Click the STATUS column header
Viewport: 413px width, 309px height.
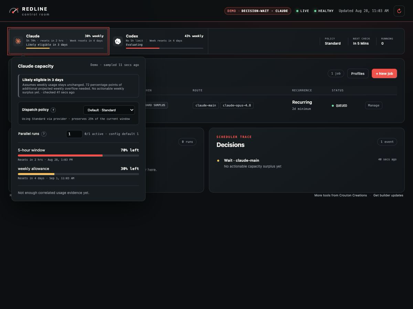(x=338, y=90)
